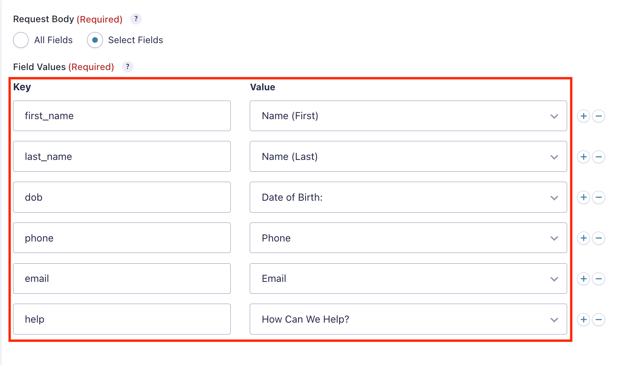Click the phone key input field
634x365 pixels.
[121, 238]
